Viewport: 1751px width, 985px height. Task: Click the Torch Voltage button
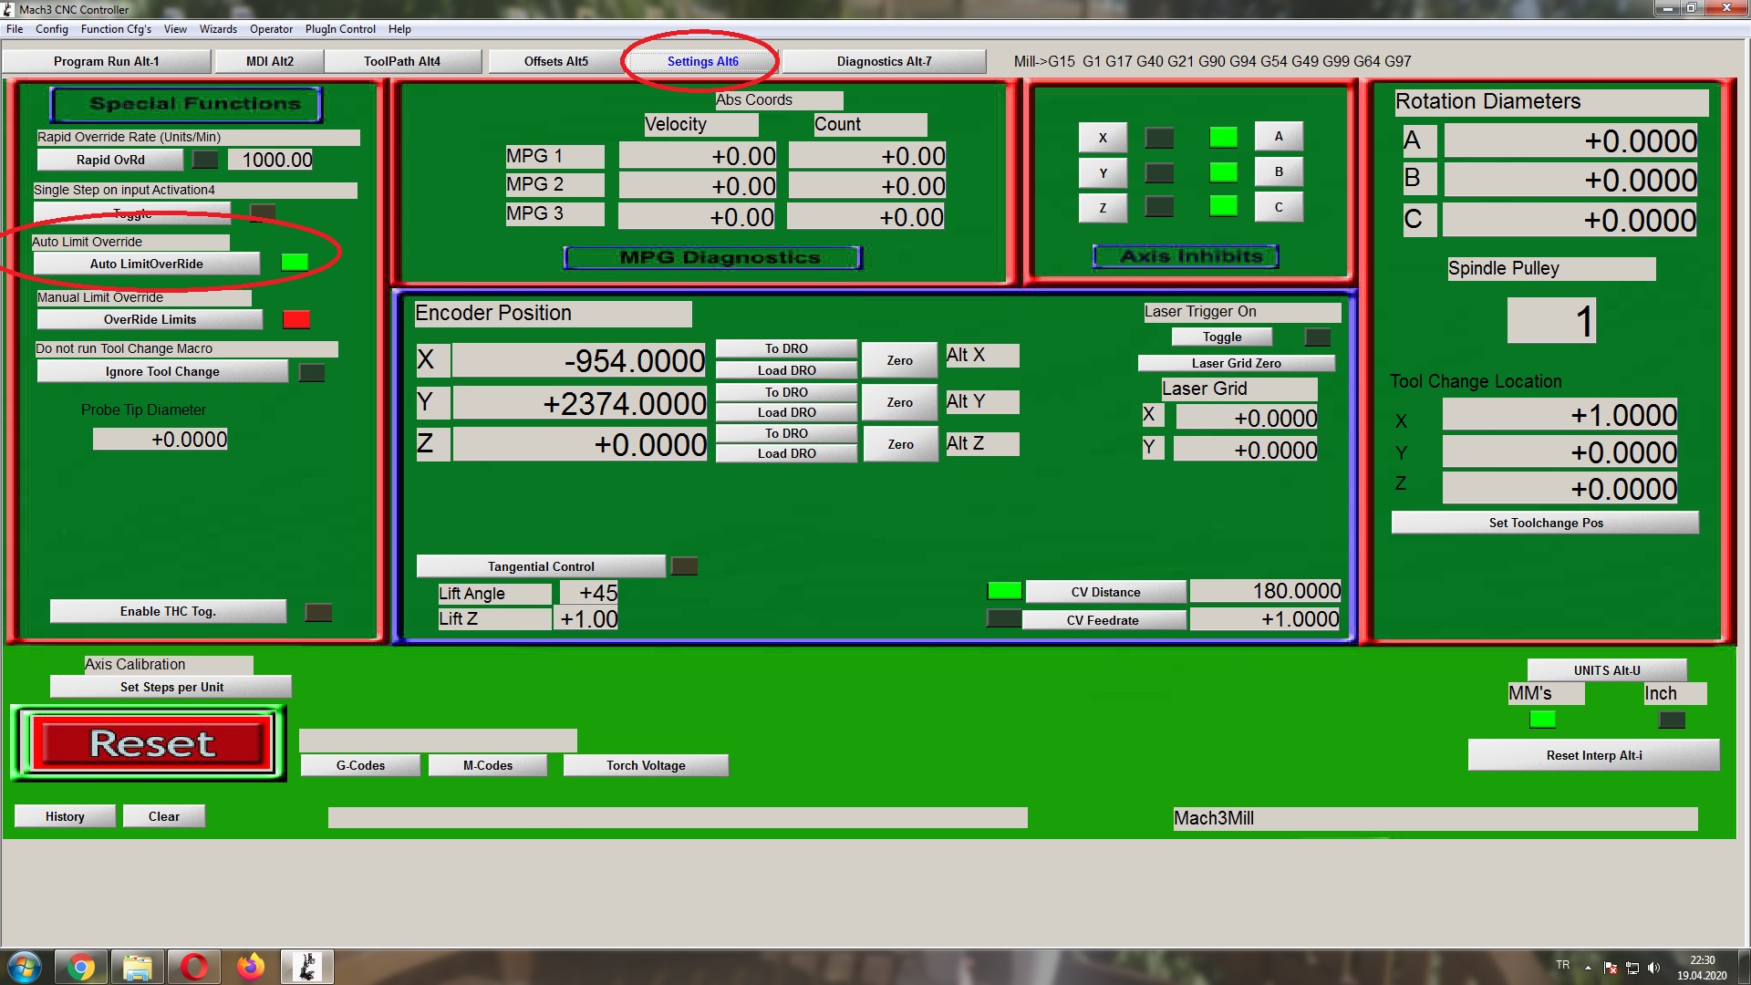click(x=646, y=765)
